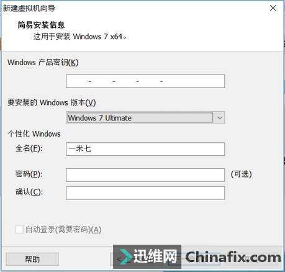Click the 确认(C) label
The height and width of the screenshot is (272, 285).
click(29, 192)
